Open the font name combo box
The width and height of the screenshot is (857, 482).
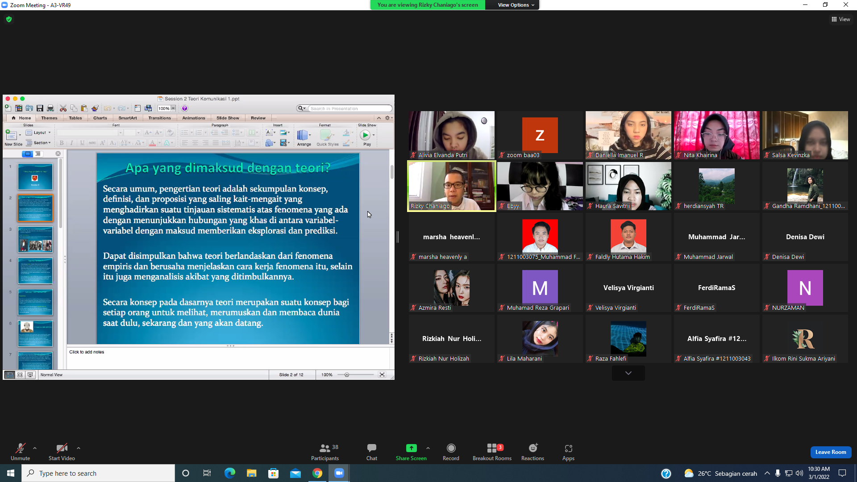point(89,133)
